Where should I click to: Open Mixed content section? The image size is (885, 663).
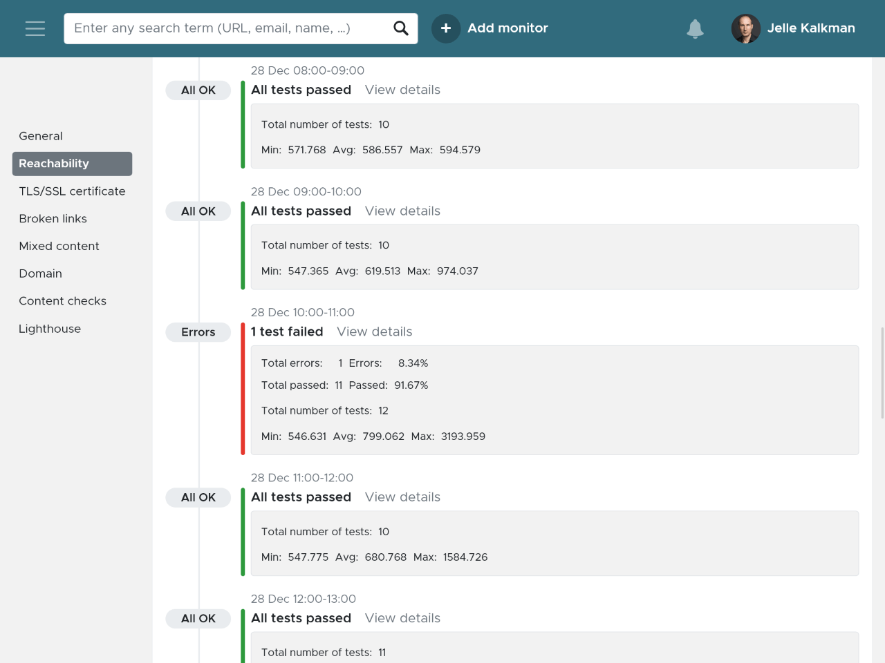(59, 246)
